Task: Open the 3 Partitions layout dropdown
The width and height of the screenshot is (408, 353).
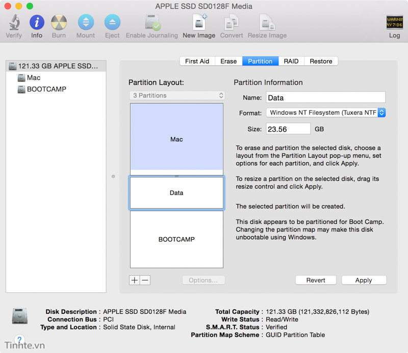Action: pos(177,95)
